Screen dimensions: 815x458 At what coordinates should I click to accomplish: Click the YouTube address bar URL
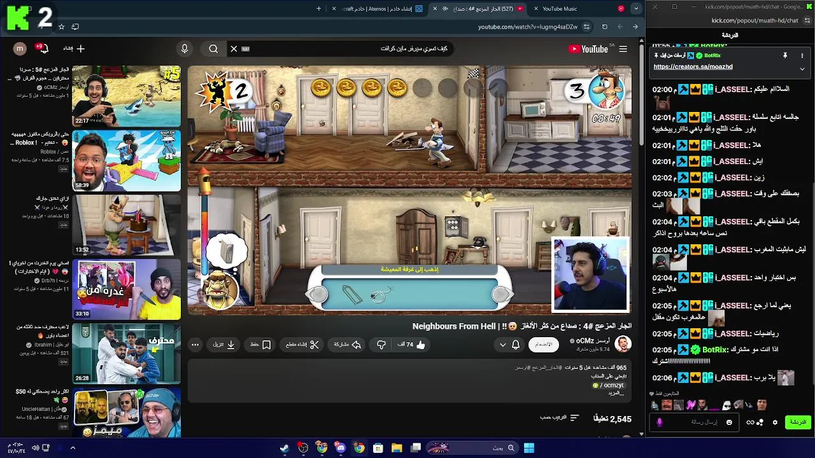[527, 27]
